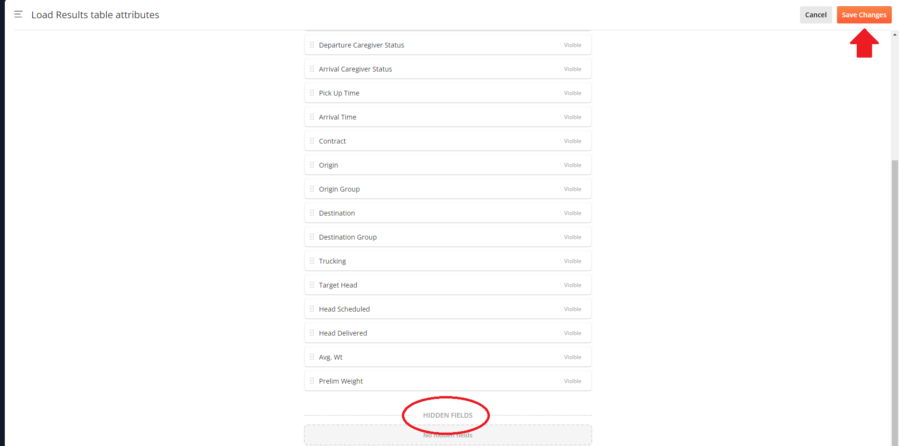The height and width of the screenshot is (446, 899).
Task: Hide the Head Scheduled attribute
Action: click(x=572, y=309)
